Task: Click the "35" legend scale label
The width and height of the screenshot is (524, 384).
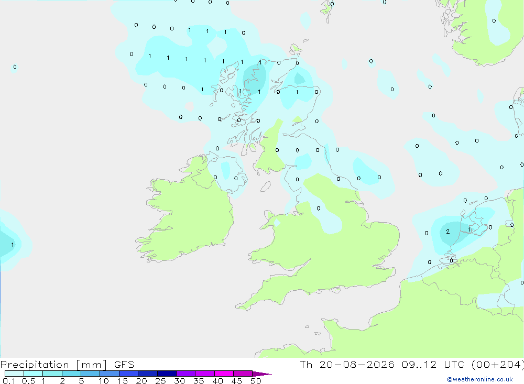Action: [199, 381]
